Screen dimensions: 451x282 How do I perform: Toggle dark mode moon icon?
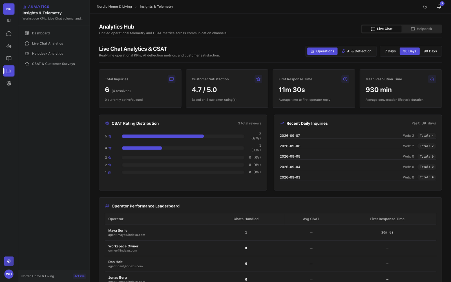click(425, 6)
